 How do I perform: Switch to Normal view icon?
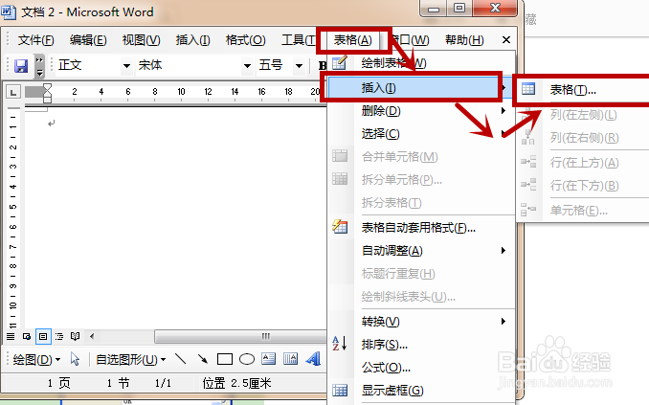point(11,336)
